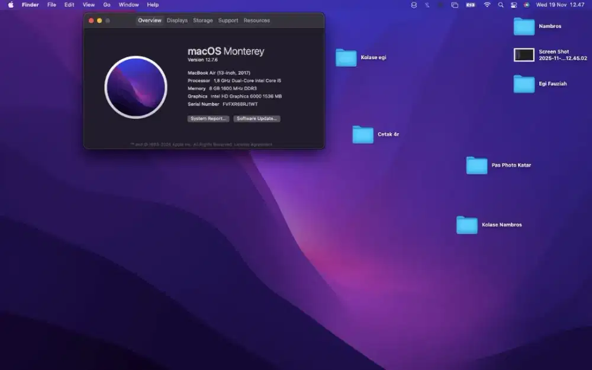The height and width of the screenshot is (370, 592).
Task: Open the License Agreement link
Action: 253,144
